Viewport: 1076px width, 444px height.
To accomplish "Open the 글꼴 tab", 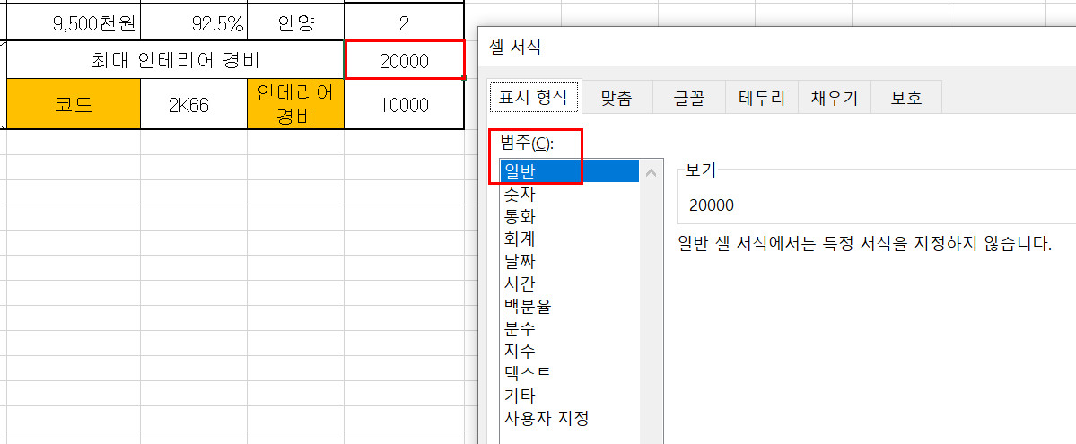I will click(x=689, y=98).
